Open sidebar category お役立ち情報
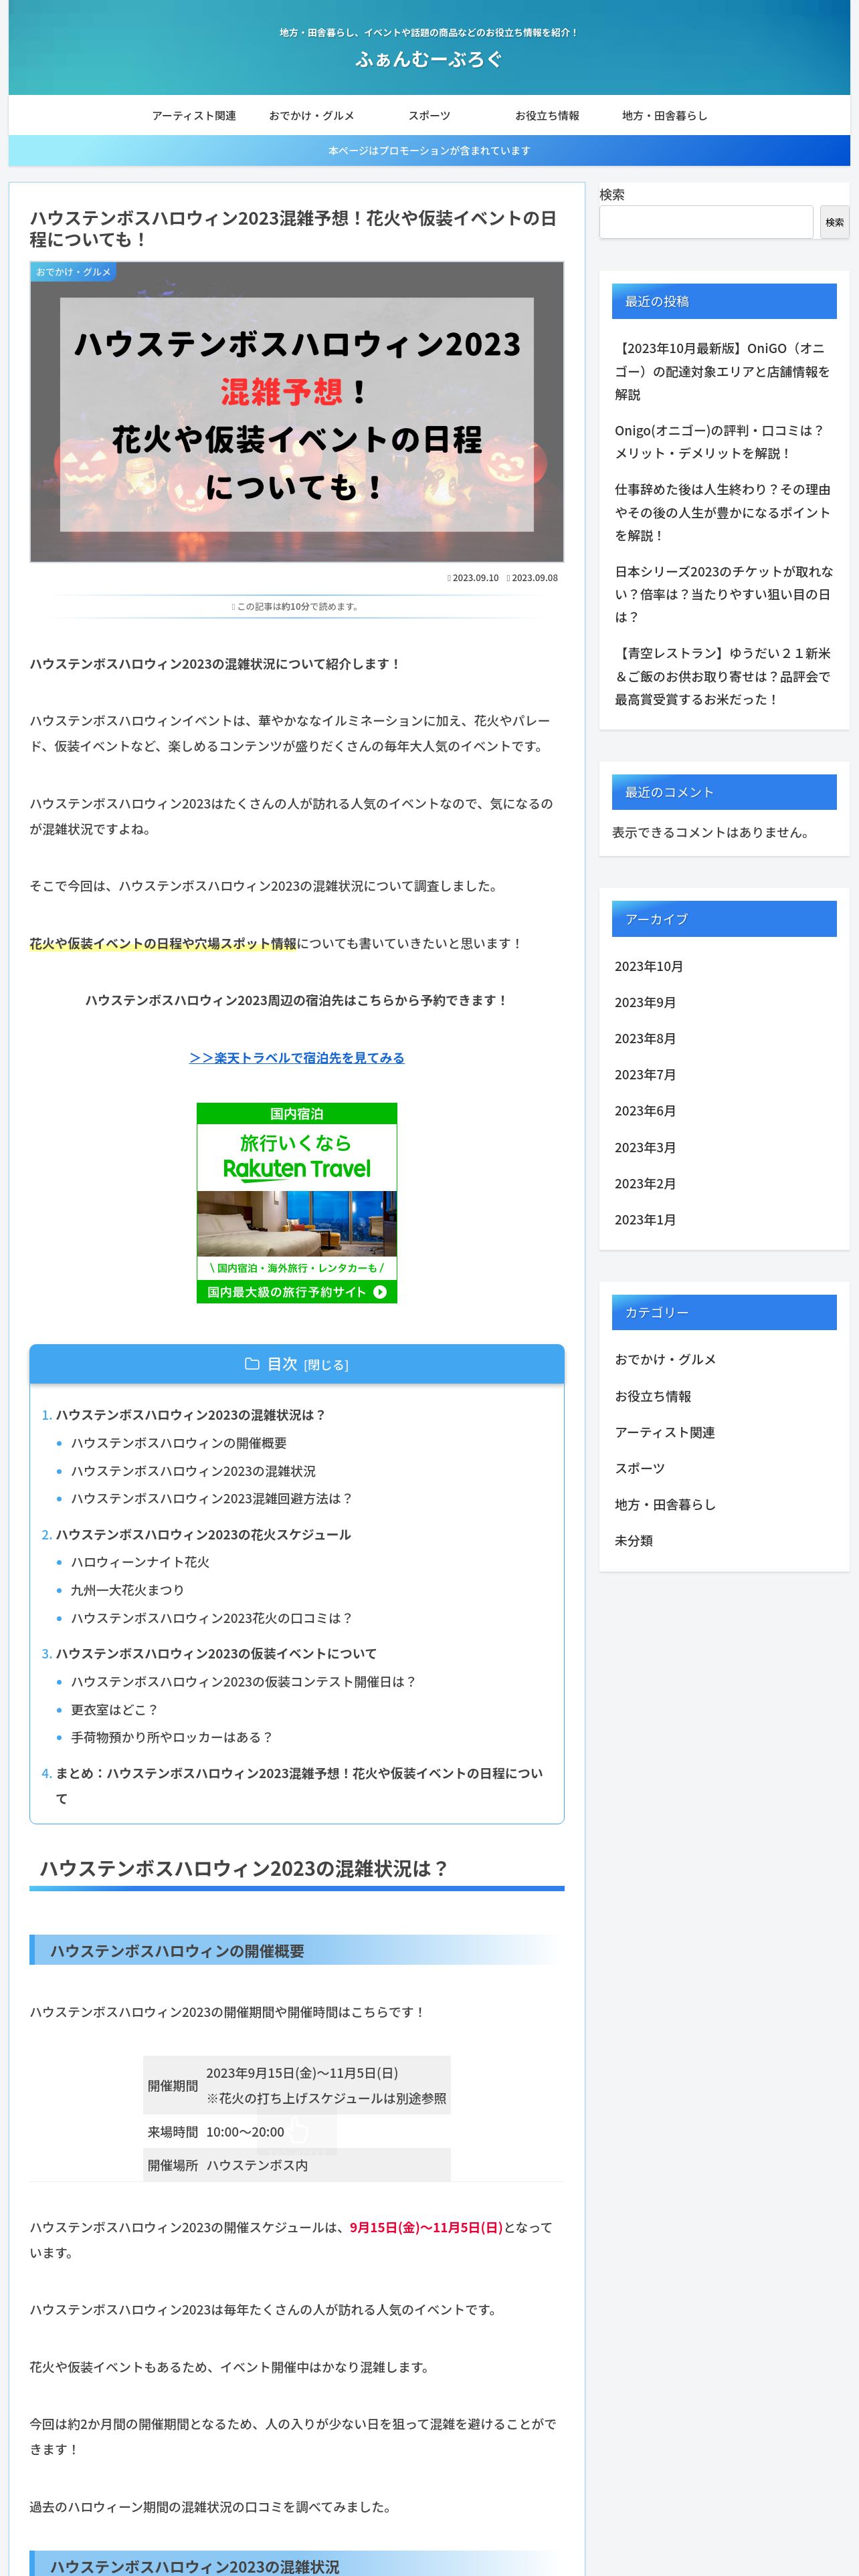The width and height of the screenshot is (859, 2576). 653,1396
